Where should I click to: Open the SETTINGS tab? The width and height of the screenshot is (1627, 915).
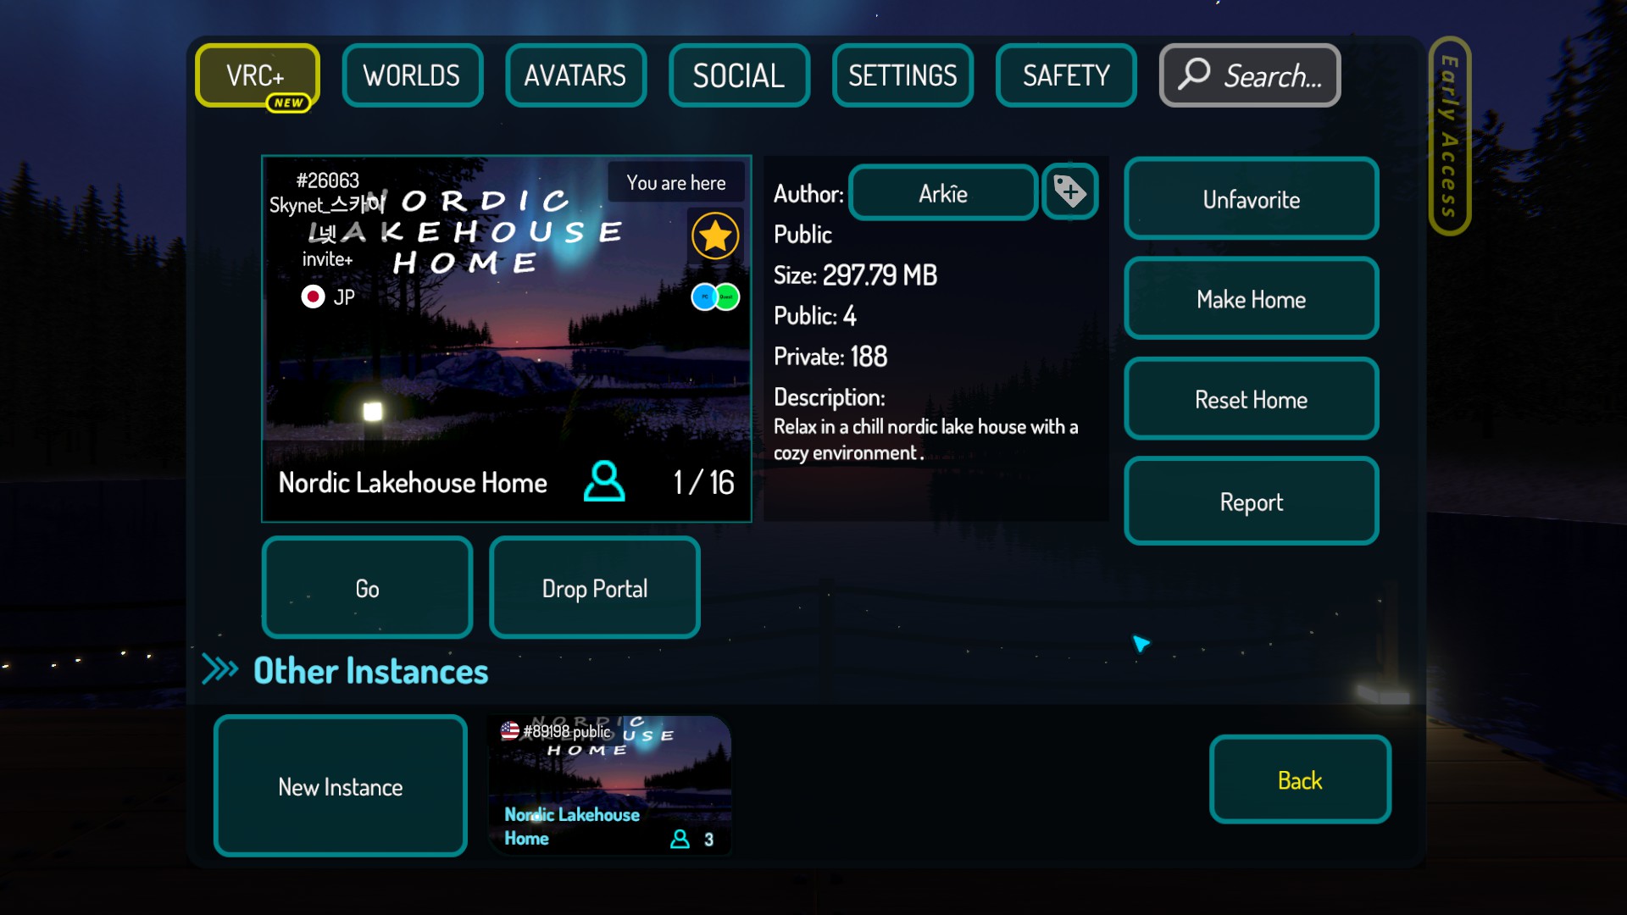pos(902,75)
